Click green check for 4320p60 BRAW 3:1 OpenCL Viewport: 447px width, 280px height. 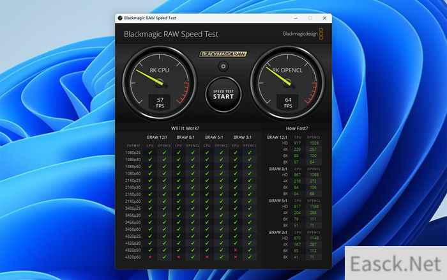point(250,257)
